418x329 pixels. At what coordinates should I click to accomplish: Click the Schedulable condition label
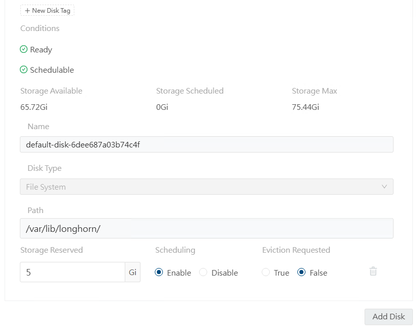click(52, 70)
